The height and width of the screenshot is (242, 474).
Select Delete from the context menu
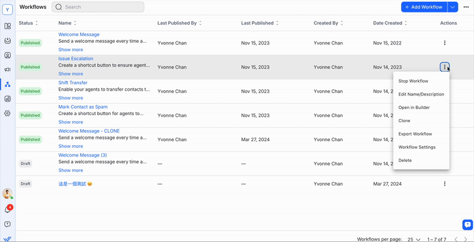(x=405, y=160)
